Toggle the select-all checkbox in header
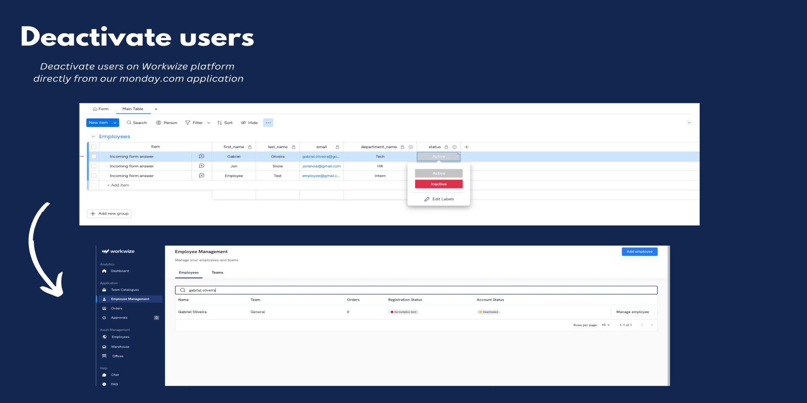Image resolution: width=807 pixels, height=403 pixels. click(94, 147)
